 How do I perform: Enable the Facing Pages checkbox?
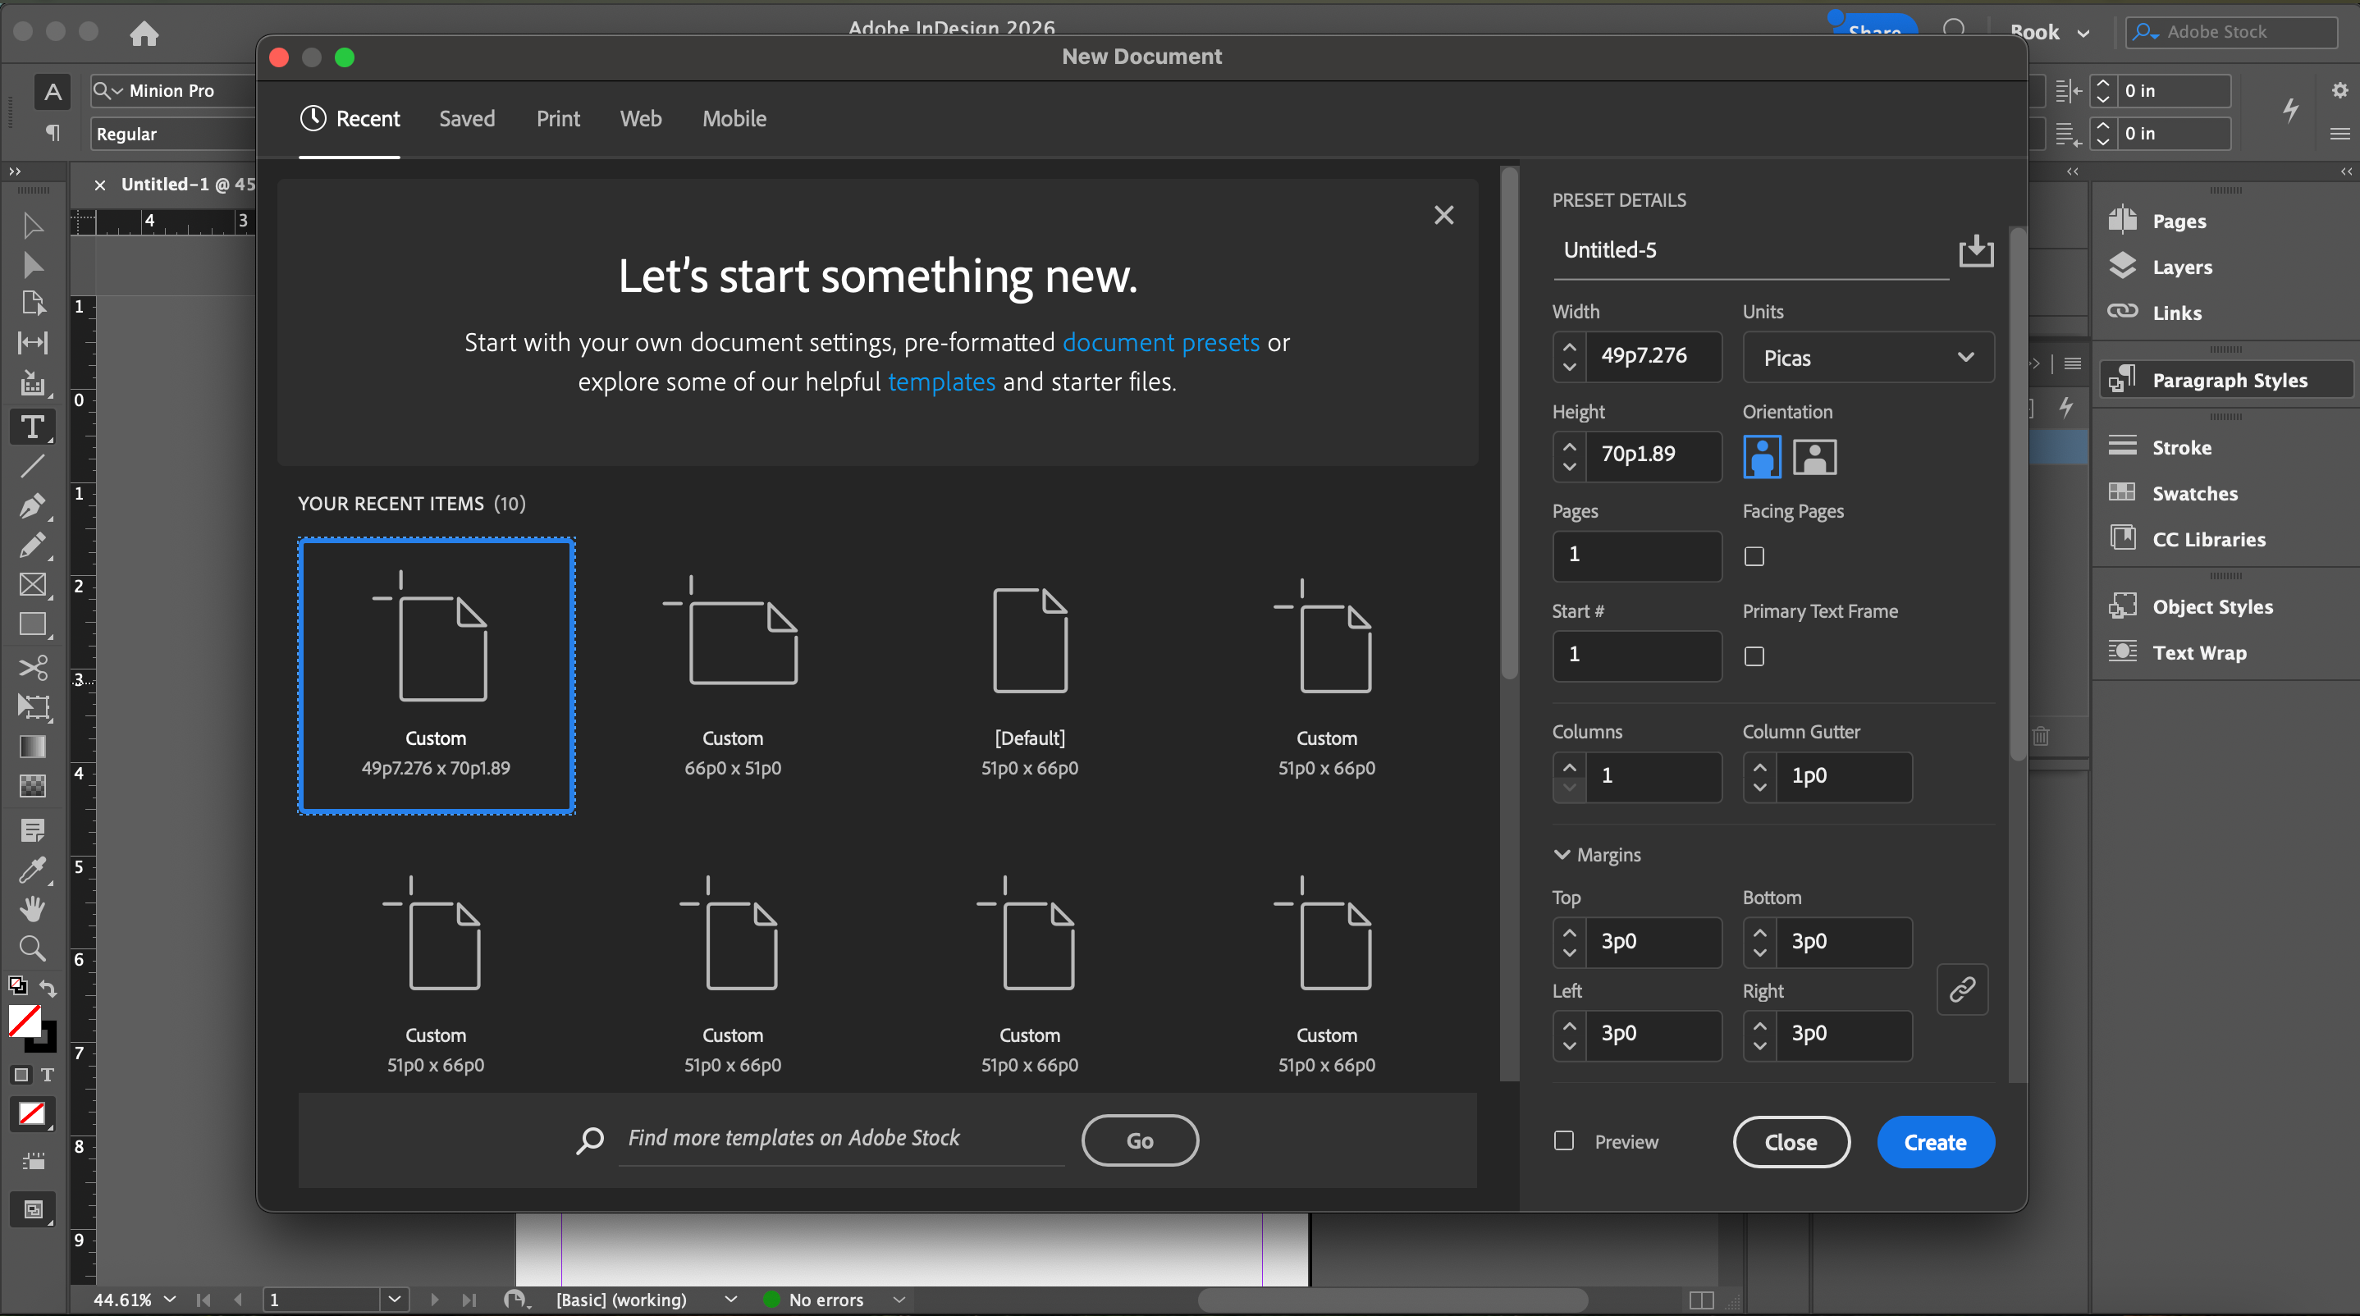1754,556
